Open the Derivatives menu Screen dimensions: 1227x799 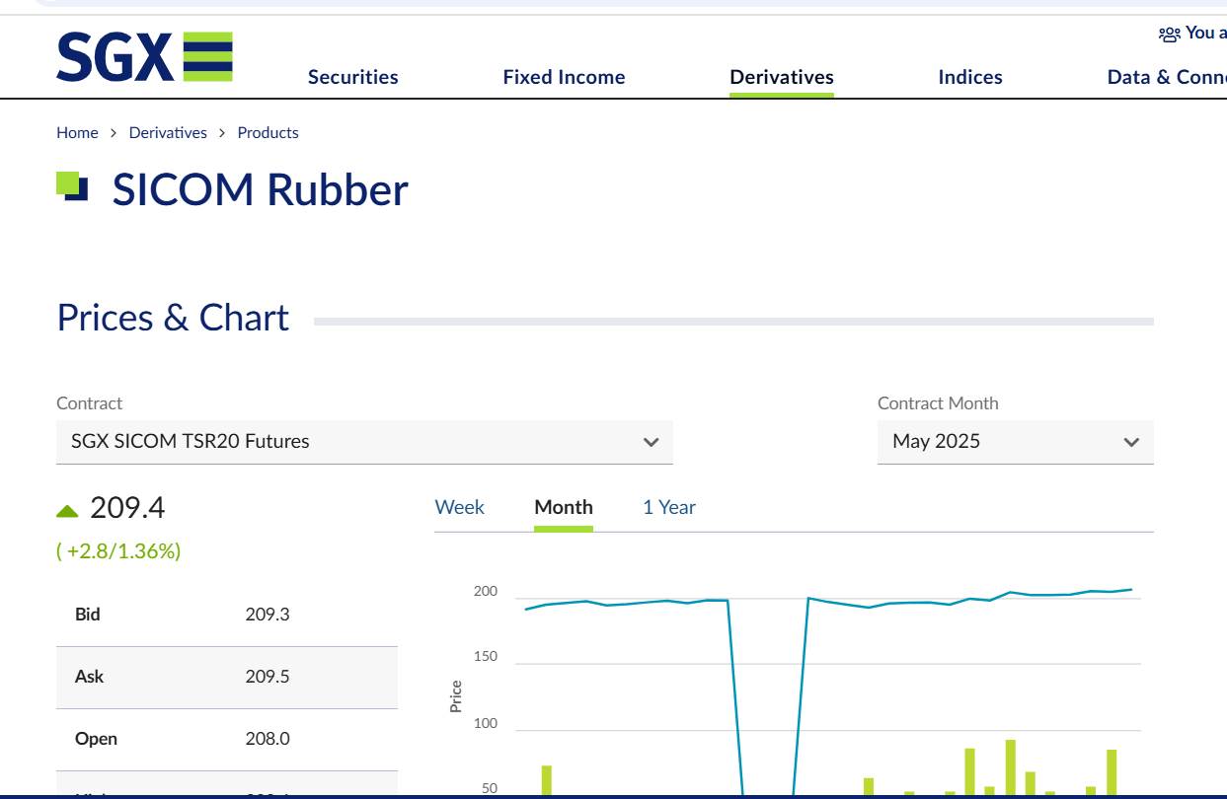point(782,77)
